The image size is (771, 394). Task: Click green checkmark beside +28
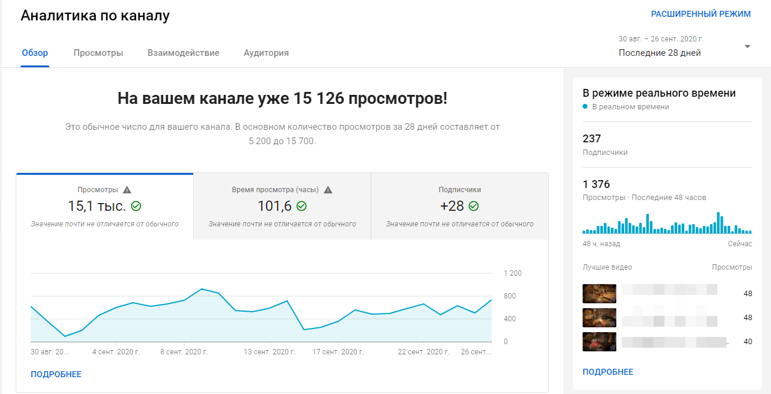[474, 206]
